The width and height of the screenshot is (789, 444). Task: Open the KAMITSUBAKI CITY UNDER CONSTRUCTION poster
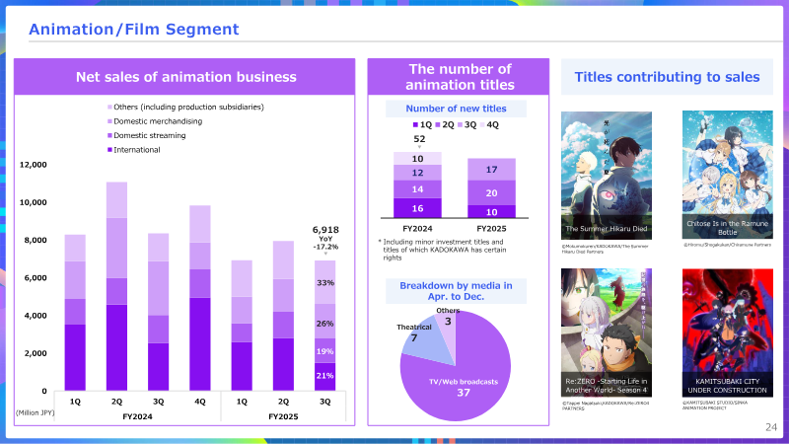click(728, 333)
